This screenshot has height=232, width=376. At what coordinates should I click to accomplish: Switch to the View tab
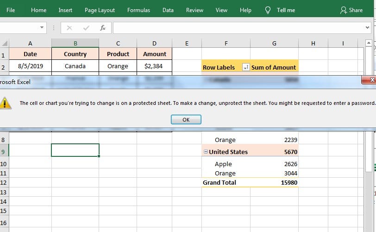point(221,10)
